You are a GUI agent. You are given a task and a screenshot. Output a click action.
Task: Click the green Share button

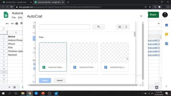pos(153,15)
